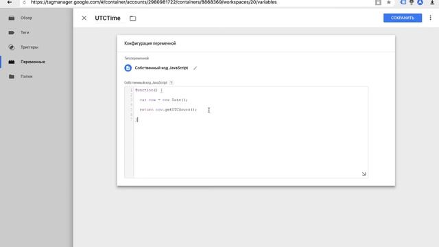This screenshot has width=439, height=247.
Task: Click the Папки folder icon
Action: click(12, 76)
